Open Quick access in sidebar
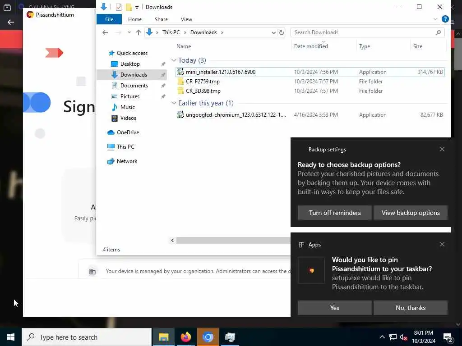The height and width of the screenshot is (346, 462). tap(132, 53)
